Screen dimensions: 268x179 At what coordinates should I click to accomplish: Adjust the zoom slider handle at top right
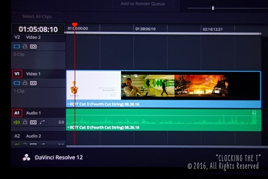tap(213, 8)
